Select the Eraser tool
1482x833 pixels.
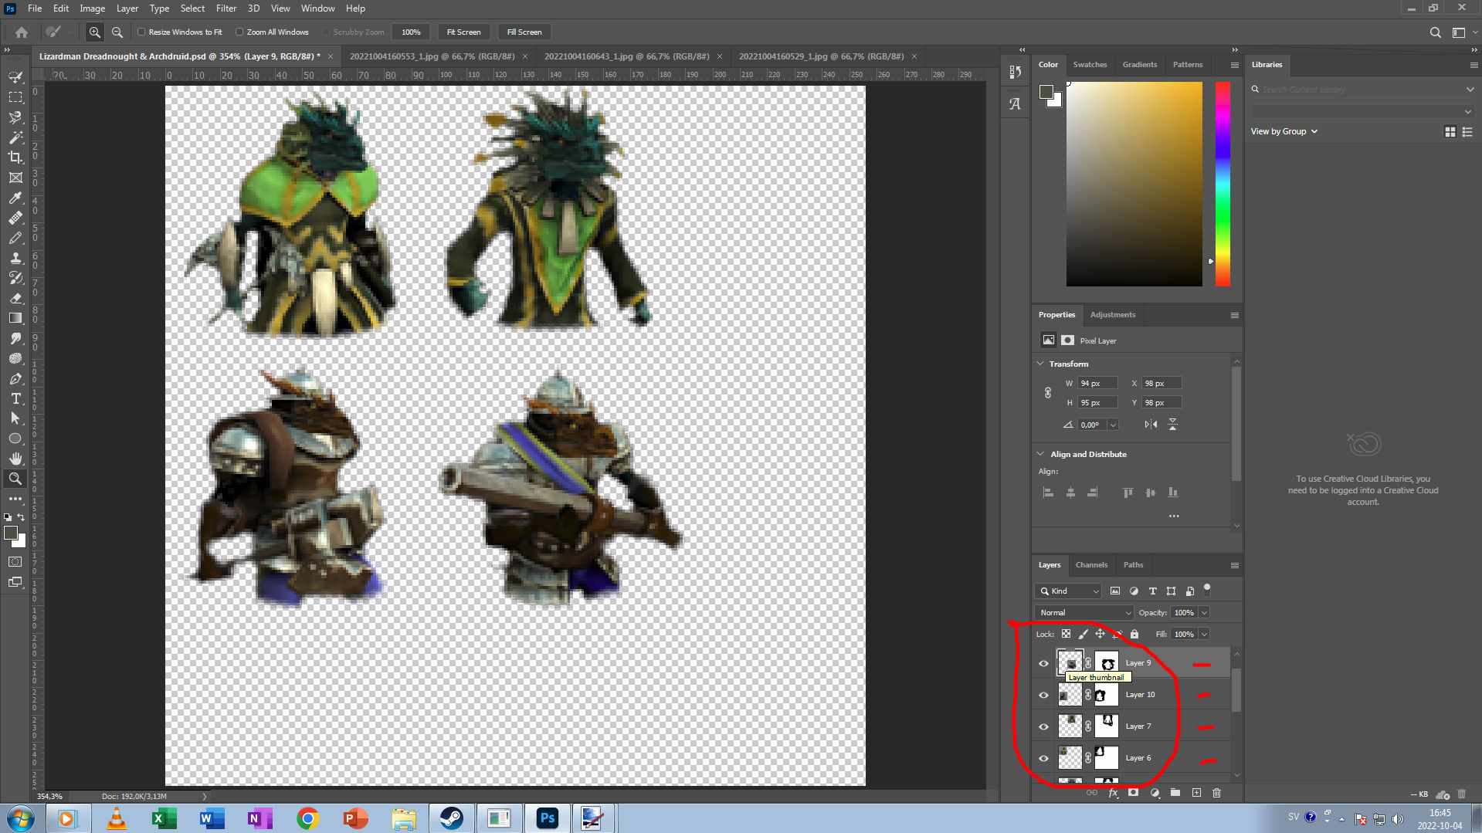pyautogui.click(x=15, y=298)
